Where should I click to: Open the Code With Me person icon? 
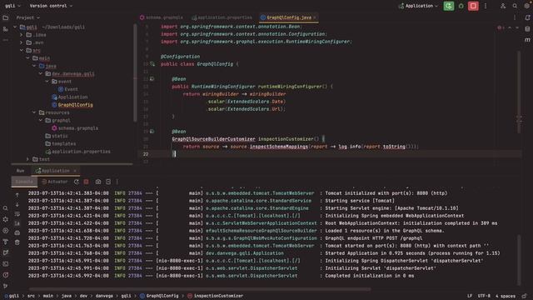click(x=503, y=6)
